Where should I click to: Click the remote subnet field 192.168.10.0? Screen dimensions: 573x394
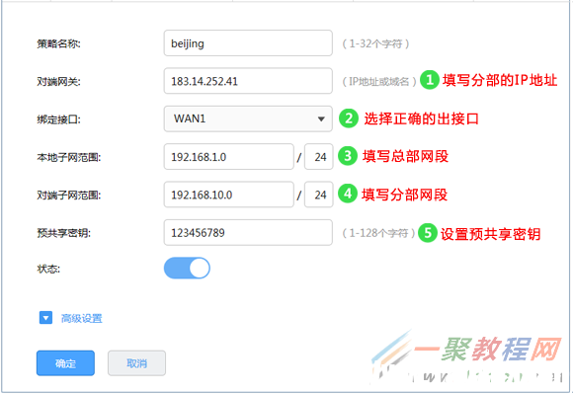pos(229,195)
